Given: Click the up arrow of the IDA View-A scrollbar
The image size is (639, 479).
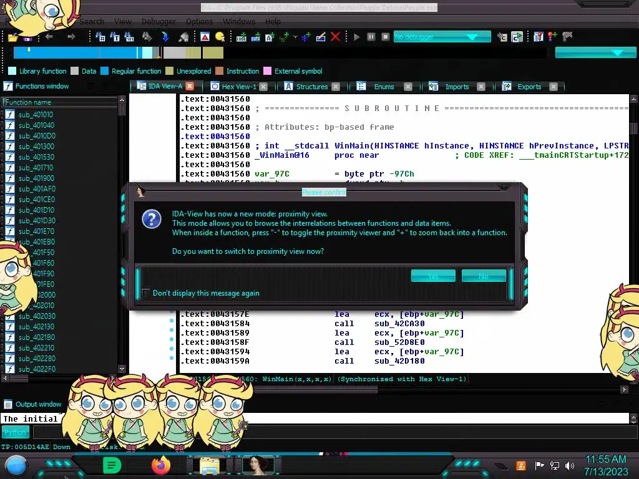Looking at the screenshot, I should pos(633,99).
